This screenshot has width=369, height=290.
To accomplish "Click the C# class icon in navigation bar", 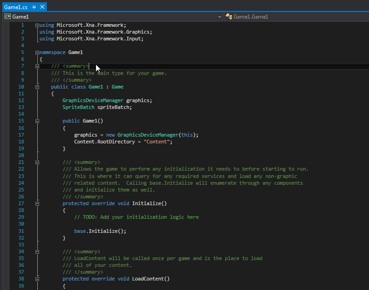I will pyautogui.click(x=7, y=17).
